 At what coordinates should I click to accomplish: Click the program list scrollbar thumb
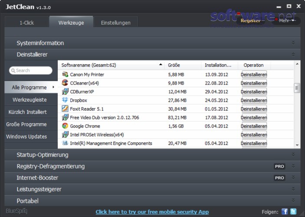[297, 88]
